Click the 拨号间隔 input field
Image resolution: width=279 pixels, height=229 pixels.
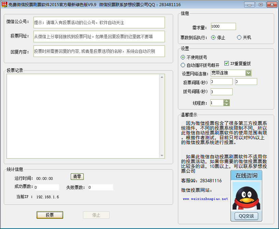(x=222, y=92)
